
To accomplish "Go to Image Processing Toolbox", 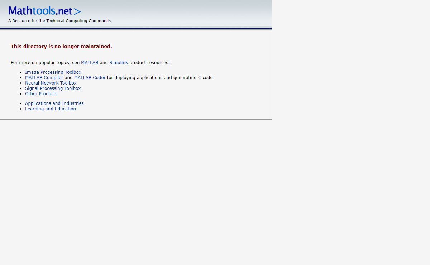I will pyautogui.click(x=53, y=72).
